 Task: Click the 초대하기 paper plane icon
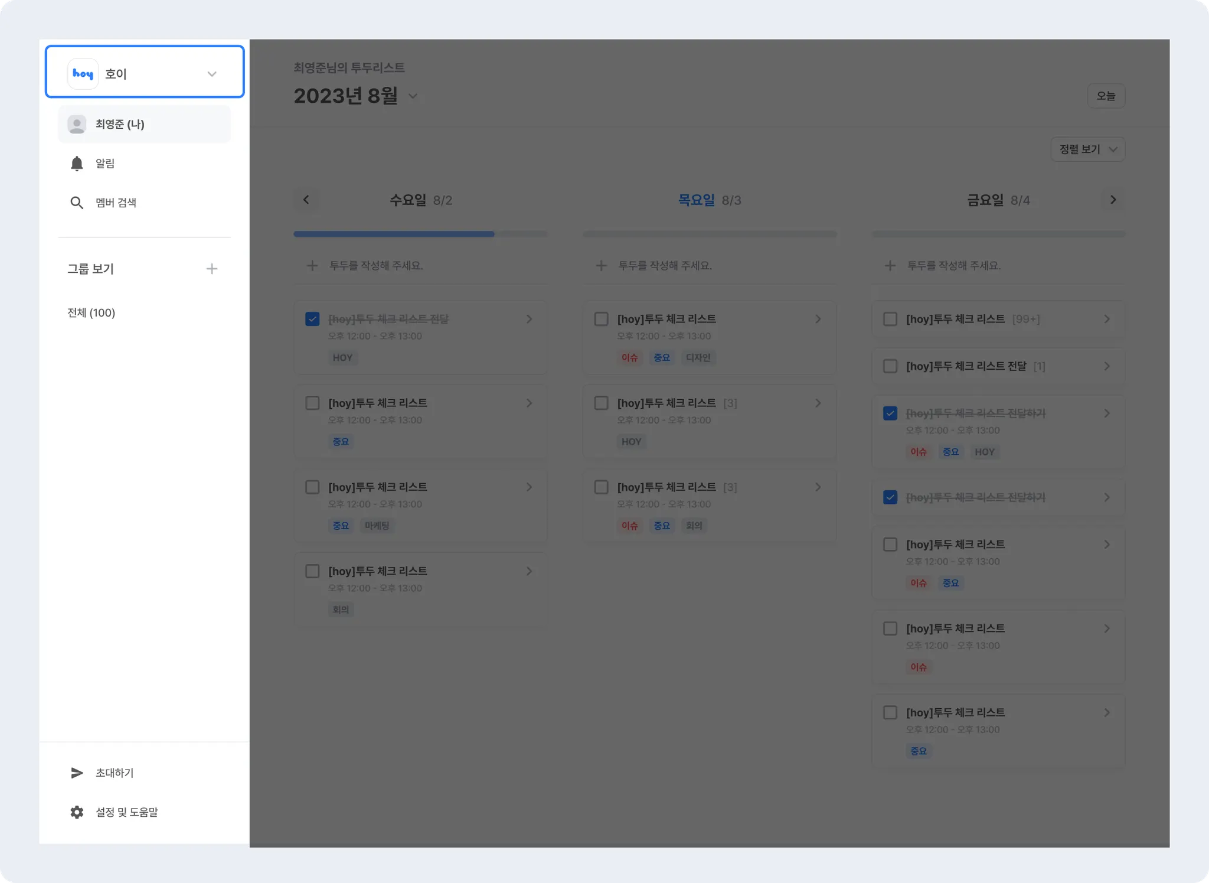click(77, 773)
